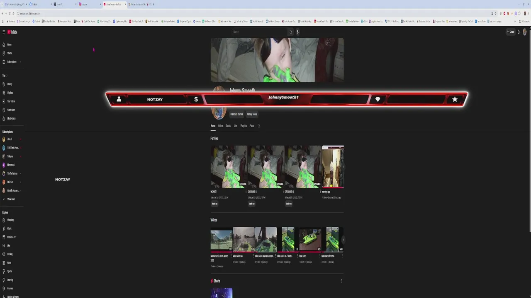
Task: Open the Explore section heading
Action: pos(5,213)
